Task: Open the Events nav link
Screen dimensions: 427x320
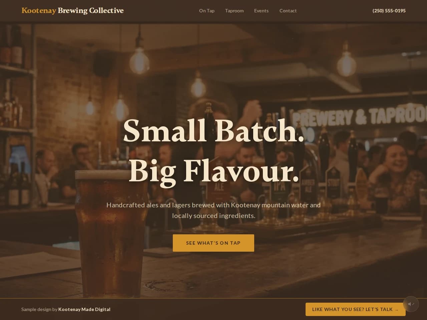Action: click(261, 11)
